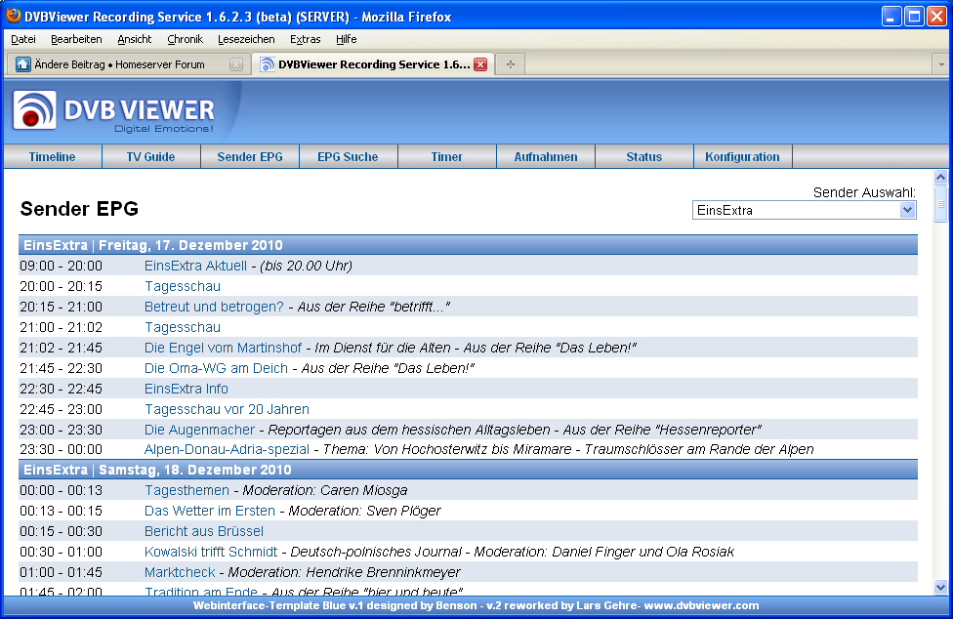Click the home favicon on Homeserver Forum tab

click(x=23, y=64)
